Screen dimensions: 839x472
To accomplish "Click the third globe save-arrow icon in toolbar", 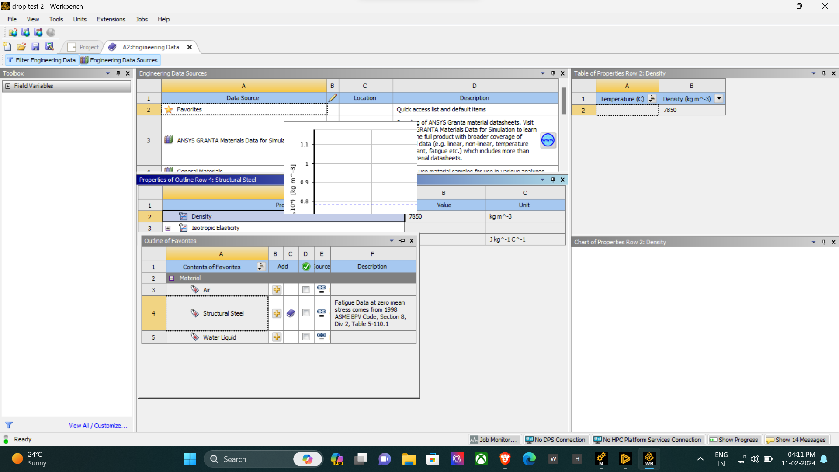I will pos(38,32).
